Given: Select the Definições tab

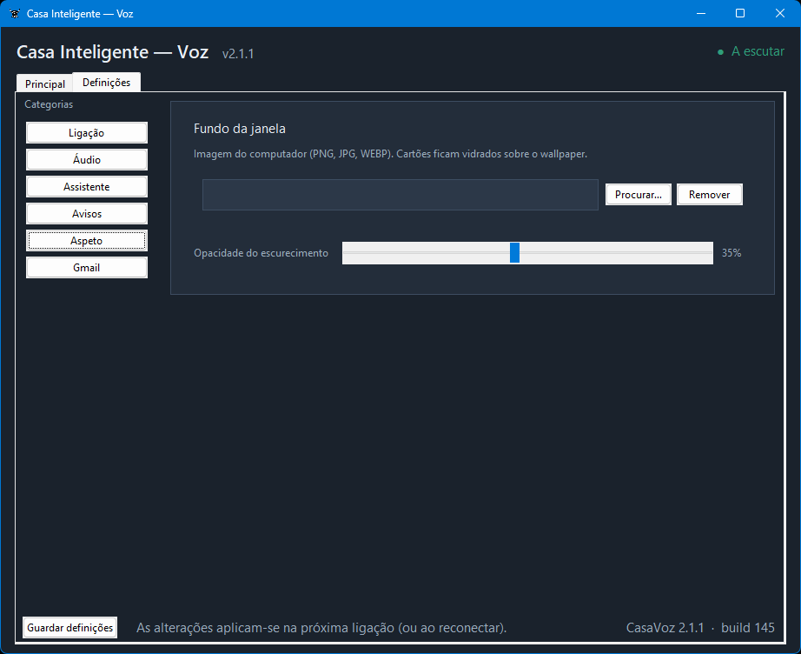Looking at the screenshot, I should click(106, 82).
